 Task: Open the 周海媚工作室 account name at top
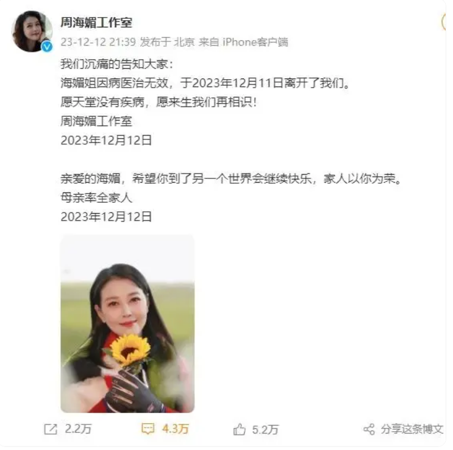pos(96,23)
